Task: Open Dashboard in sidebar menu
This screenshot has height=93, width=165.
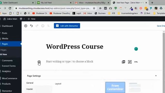Action: (x=7, y=26)
